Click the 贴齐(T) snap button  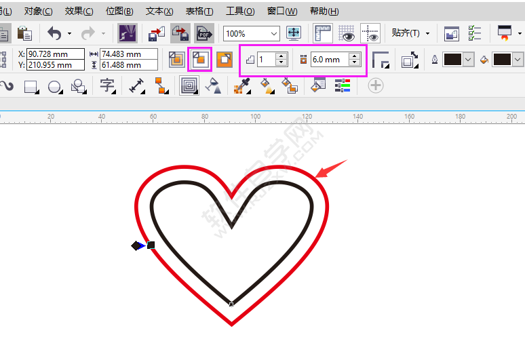pos(406,33)
